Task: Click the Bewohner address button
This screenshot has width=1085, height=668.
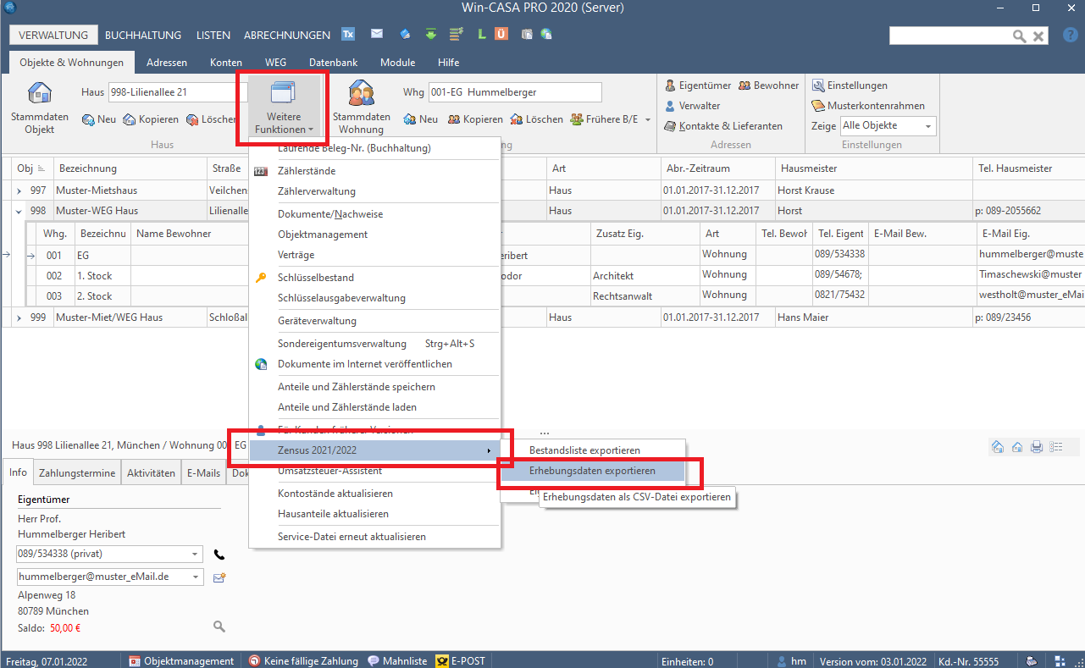Action: pyautogui.click(x=769, y=86)
